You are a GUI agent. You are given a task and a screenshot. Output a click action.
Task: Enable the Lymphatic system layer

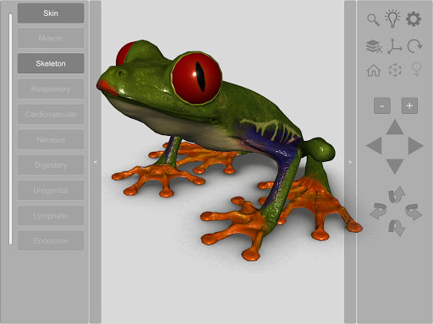[x=51, y=216]
